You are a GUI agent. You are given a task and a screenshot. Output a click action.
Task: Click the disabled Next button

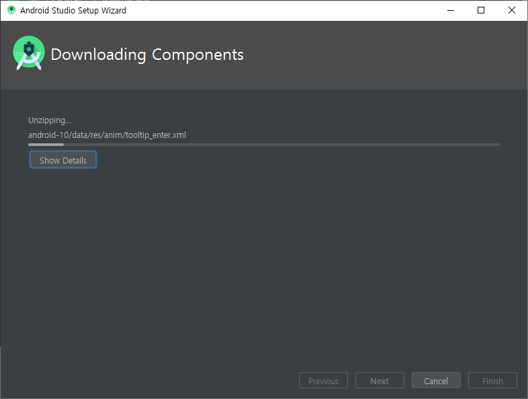(x=380, y=380)
